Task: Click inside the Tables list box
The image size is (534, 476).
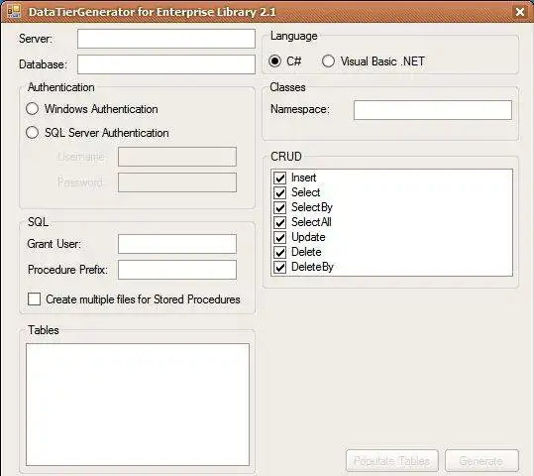Action: 138,405
